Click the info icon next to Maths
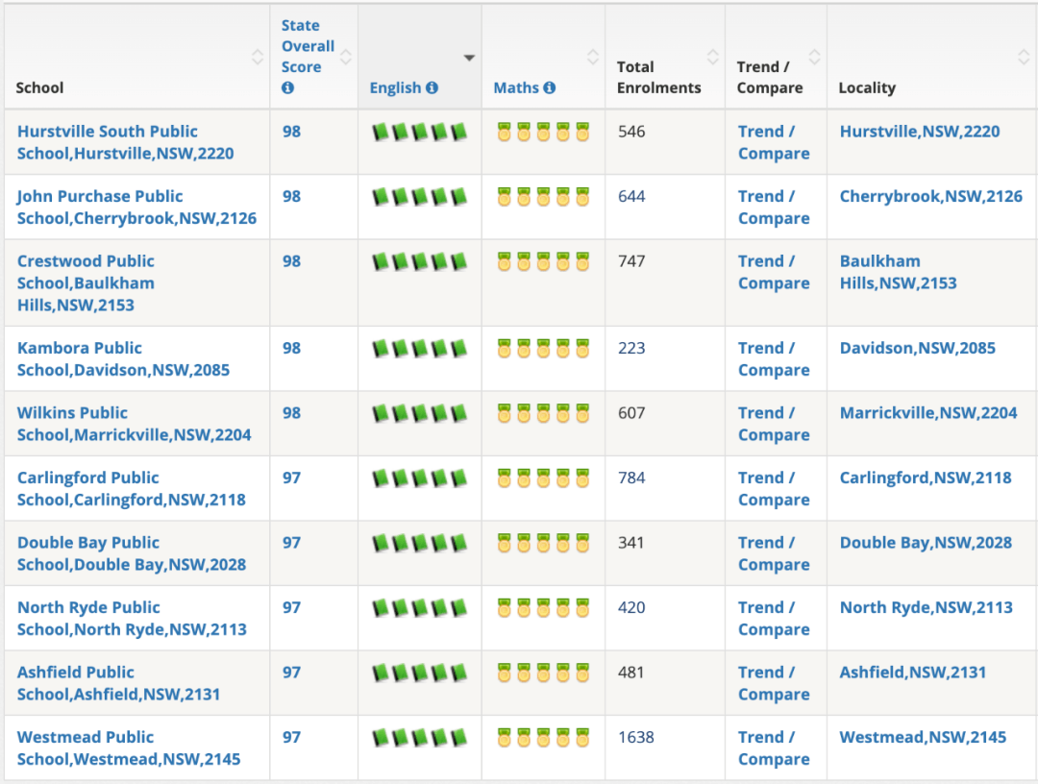 click(550, 87)
